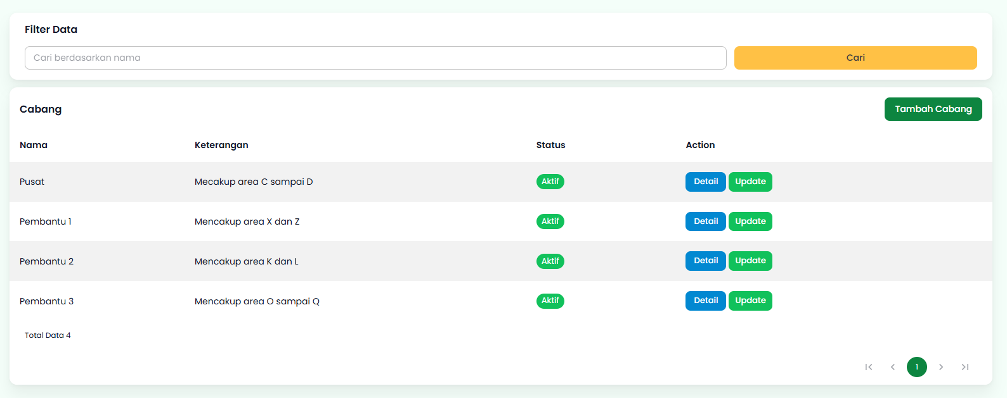Click Aktif badge in Pembantu 3 row
Image resolution: width=1007 pixels, height=398 pixels.
pyautogui.click(x=550, y=301)
